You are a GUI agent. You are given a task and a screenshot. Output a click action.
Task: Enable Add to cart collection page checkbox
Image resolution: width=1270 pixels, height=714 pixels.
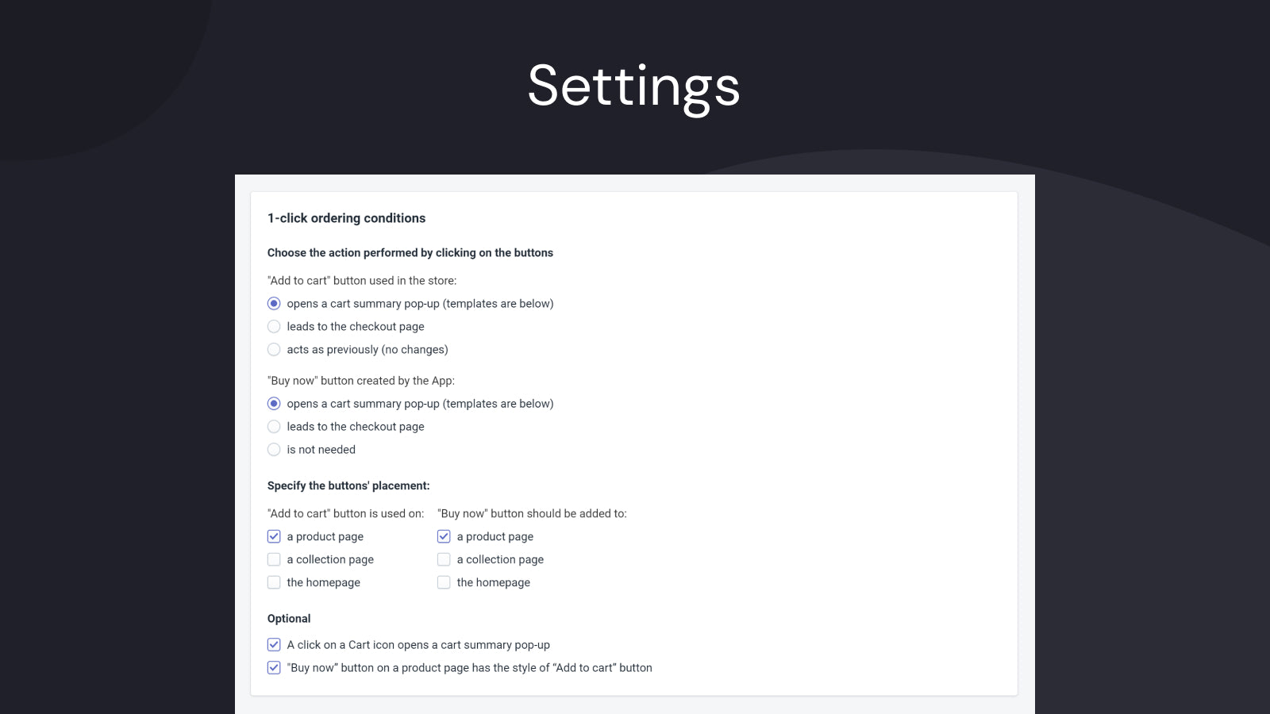tap(274, 559)
